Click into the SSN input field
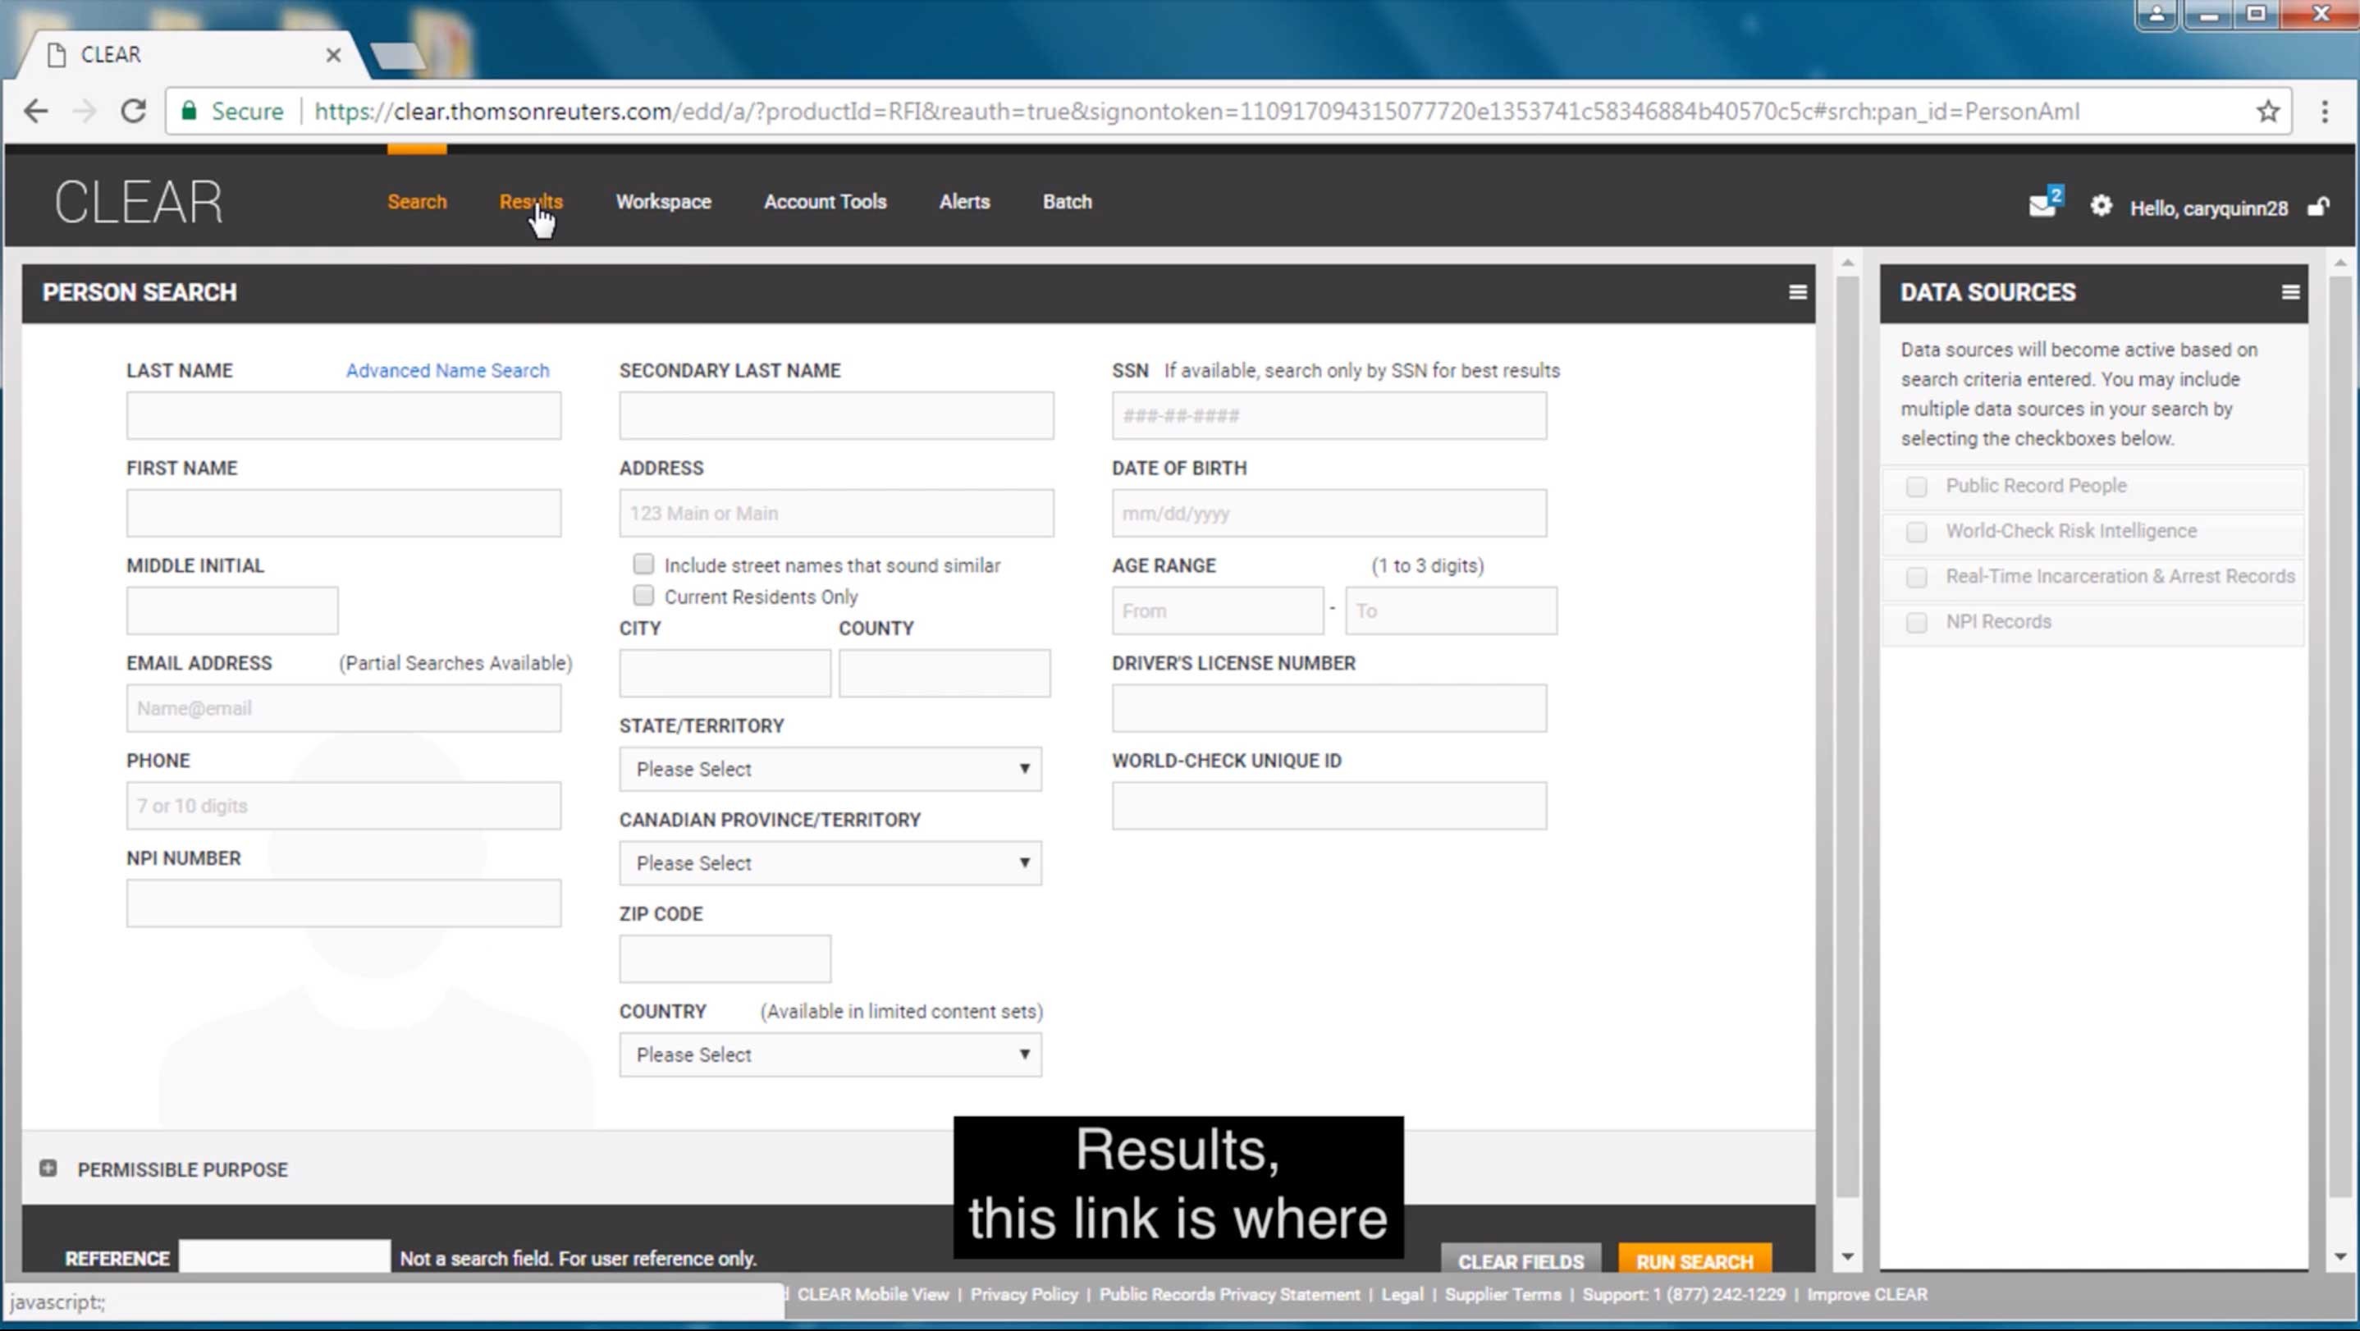2360x1331 pixels. coord(1329,416)
